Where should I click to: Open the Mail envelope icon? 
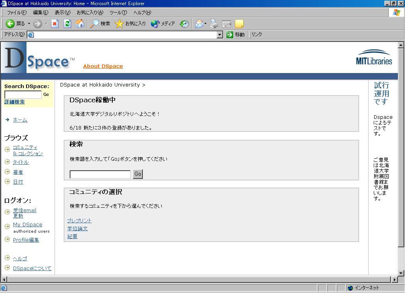point(199,24)
